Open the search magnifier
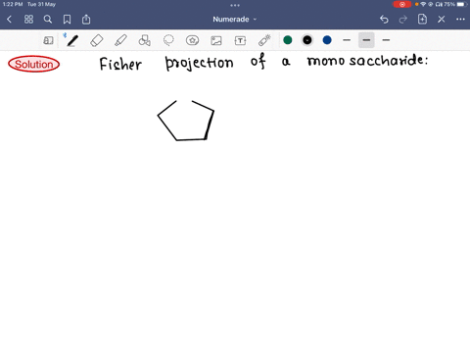470x353 pixels. (x=48, y=20)
